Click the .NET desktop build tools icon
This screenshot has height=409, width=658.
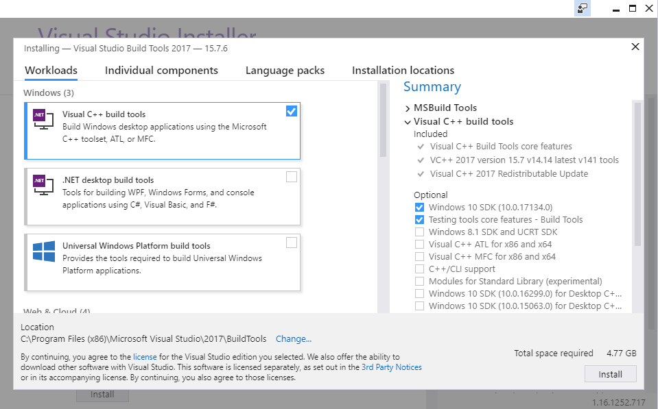[x=43, y=185]
